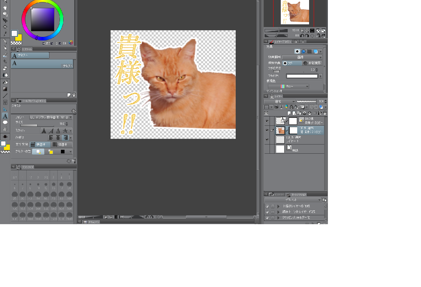Select the Object operation tool
Image resolution: width=421 pixels, height=287 pixels.
pyautogui.click(x=5, y=14)
